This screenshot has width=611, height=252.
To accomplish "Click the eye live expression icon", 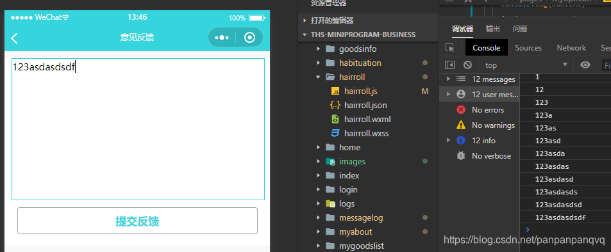I will pyautogui.click(x=585, y=65).
